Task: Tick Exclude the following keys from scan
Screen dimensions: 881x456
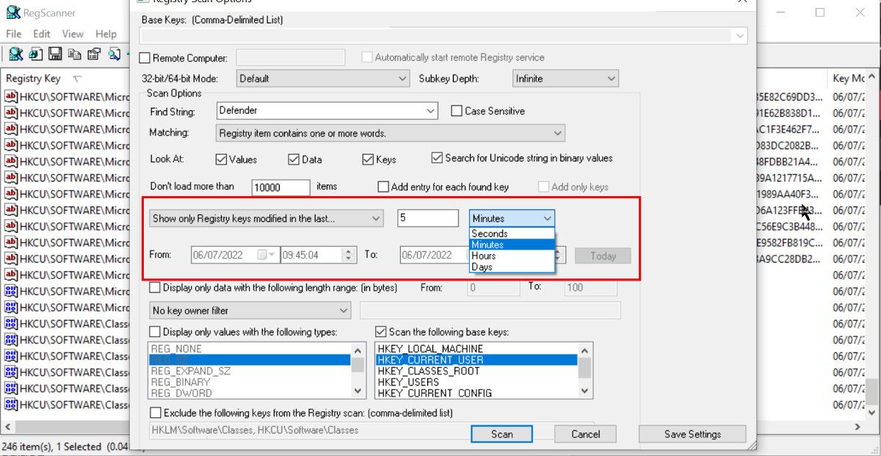Action: coord(155,413)
